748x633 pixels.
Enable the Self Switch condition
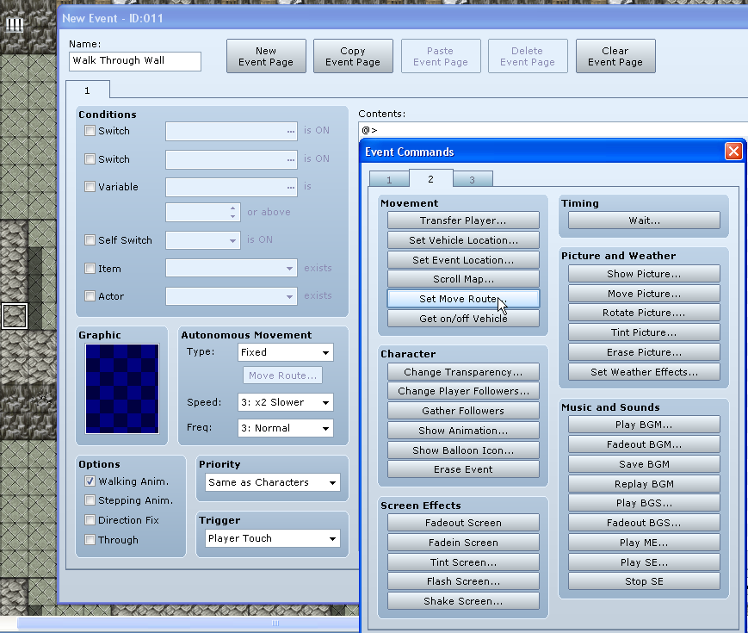(90, 240)
